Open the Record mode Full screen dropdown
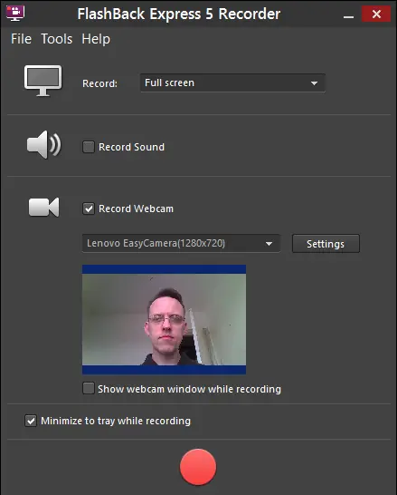Viewport: 397px width, 495px height. point(232,83)
